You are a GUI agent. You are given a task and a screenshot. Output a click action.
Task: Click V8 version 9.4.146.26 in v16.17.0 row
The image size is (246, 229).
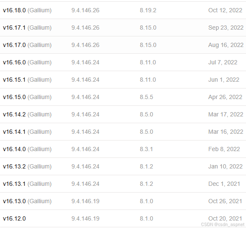[x=86, y=45]
